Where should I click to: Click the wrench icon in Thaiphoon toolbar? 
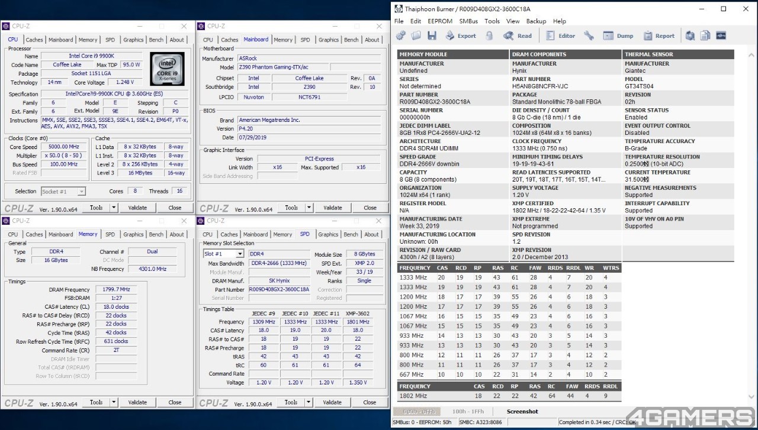coord(589,35)
